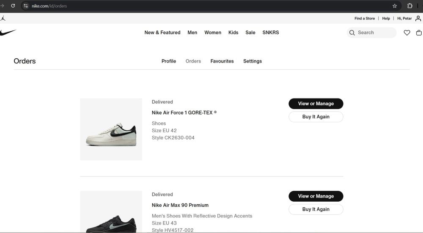Open Favourites via the heart icon
The height and width of the screenshot is (233, 423).
click(x=407, y=33)
